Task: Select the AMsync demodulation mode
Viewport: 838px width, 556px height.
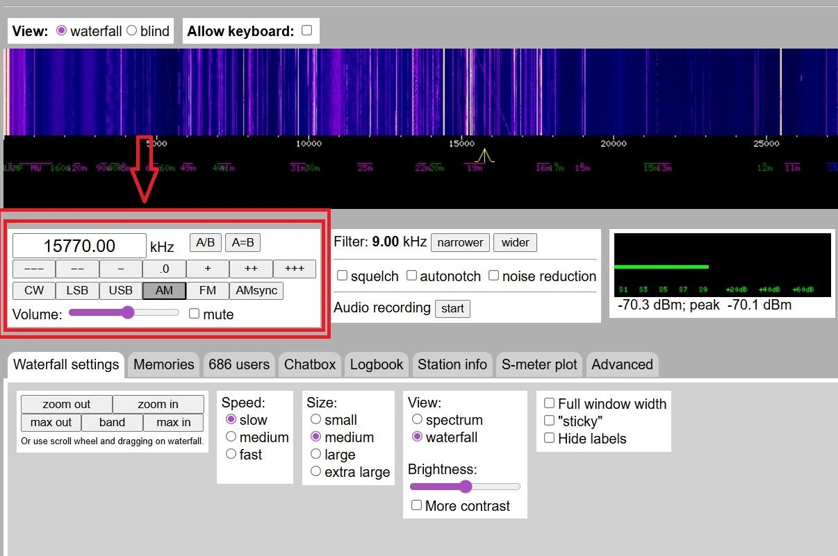Action: (256, 291)
